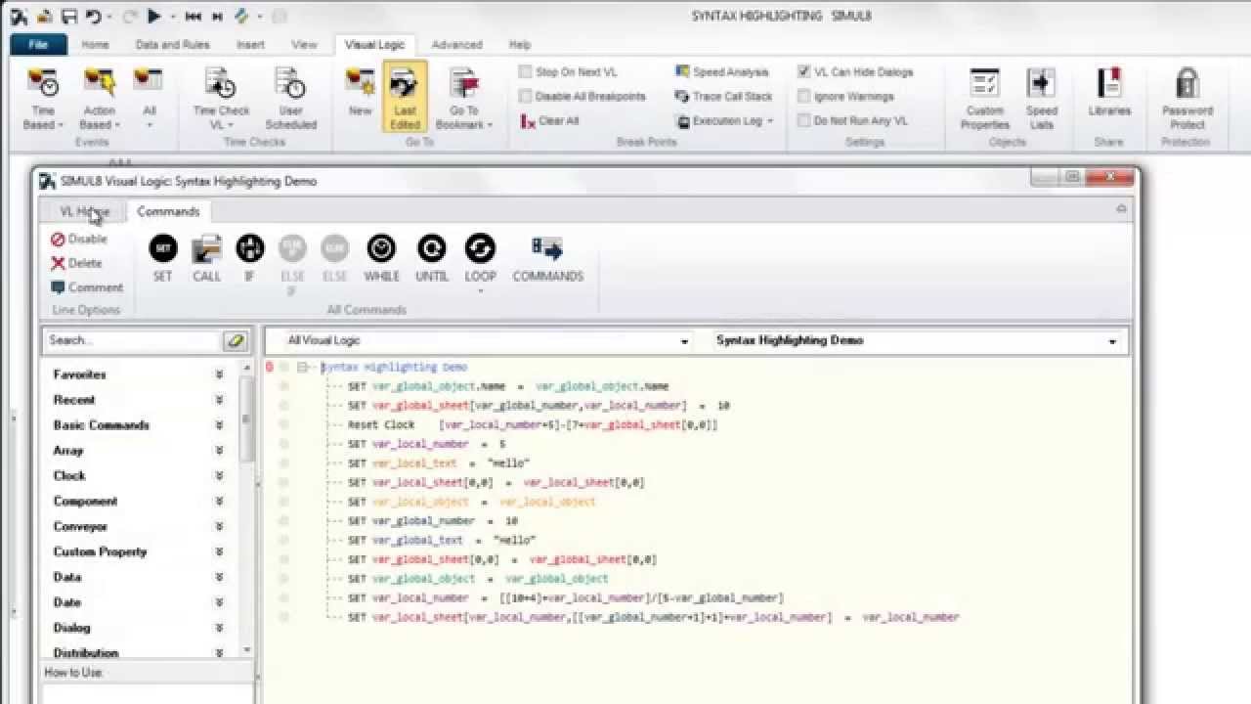Toggle breakpoint on SET var_global_text line
The image size is (1251, 704).
[x=283, y=541]
